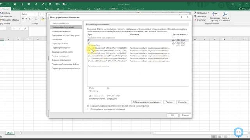Viewport: 250px width, 140px height.
Task: Open the Формулы ribbon tab
Action: point(49,9)
